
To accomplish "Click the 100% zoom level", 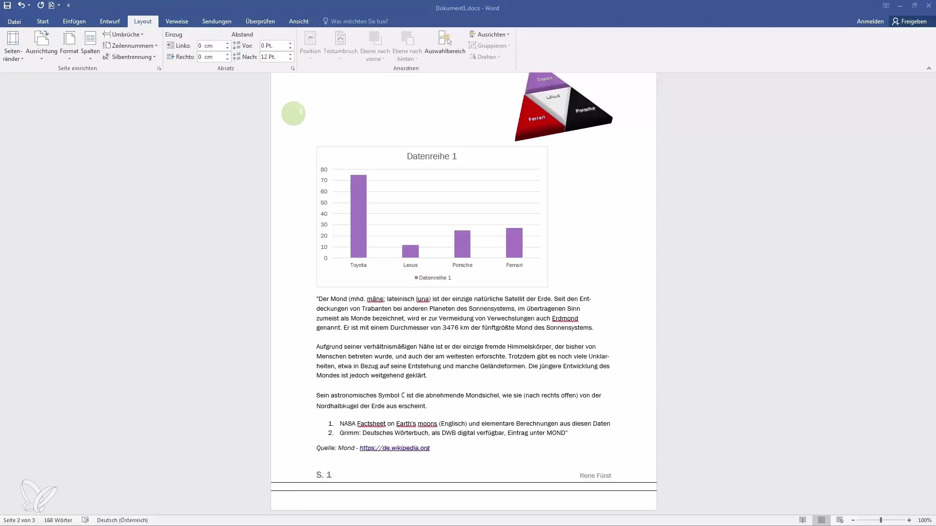I will tap(924, 520).
